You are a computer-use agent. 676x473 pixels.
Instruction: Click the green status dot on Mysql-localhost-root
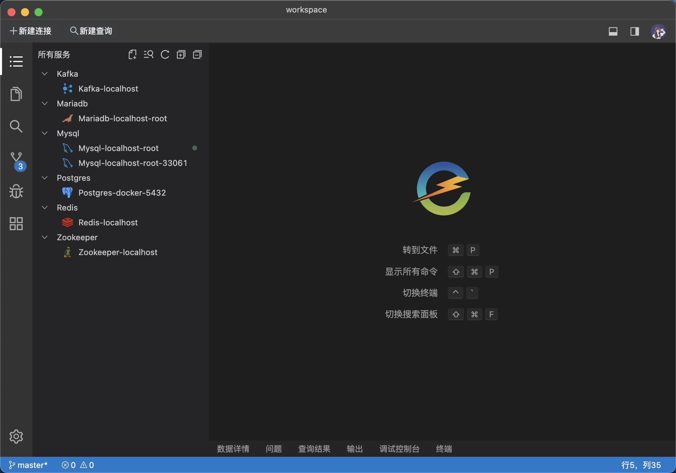pyautogui.click(x=195, y=148)
